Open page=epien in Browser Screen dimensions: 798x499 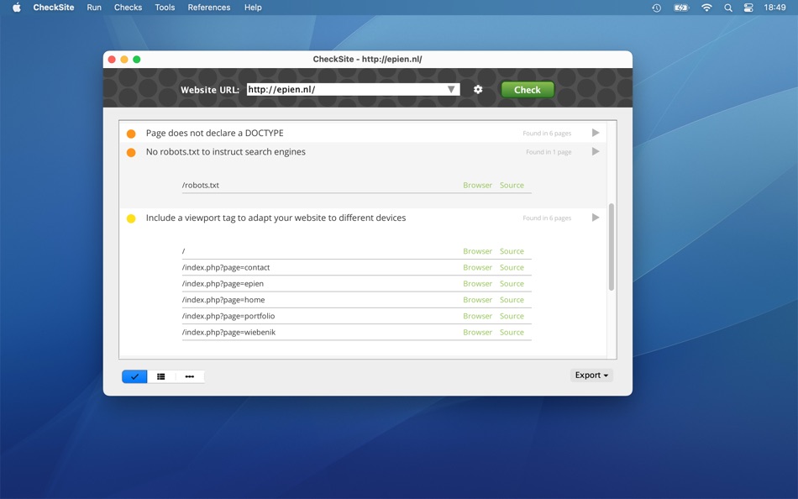tap(477, 284)
